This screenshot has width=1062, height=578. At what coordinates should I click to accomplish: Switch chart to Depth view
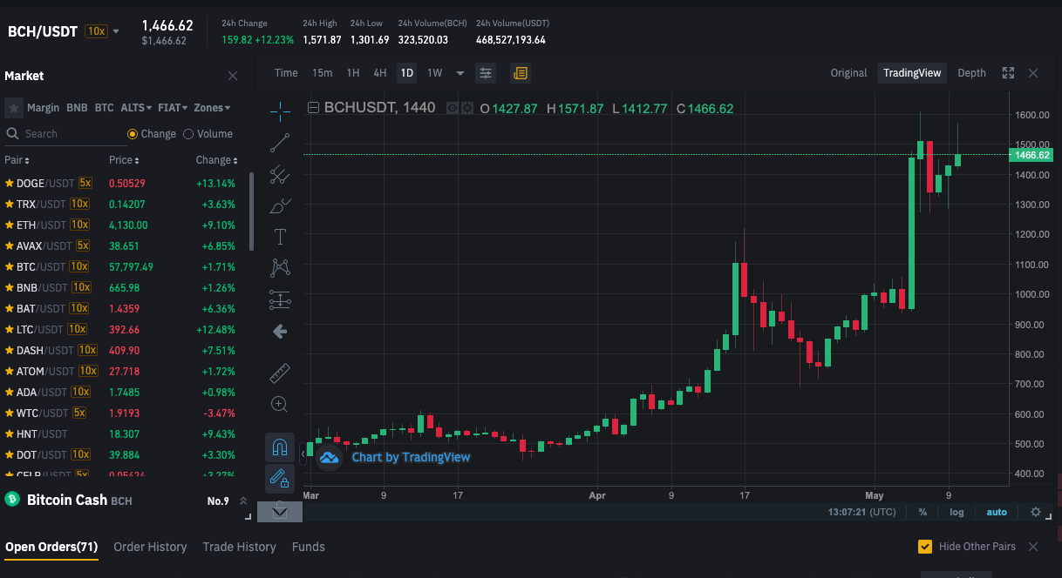(x=971, y=73)
